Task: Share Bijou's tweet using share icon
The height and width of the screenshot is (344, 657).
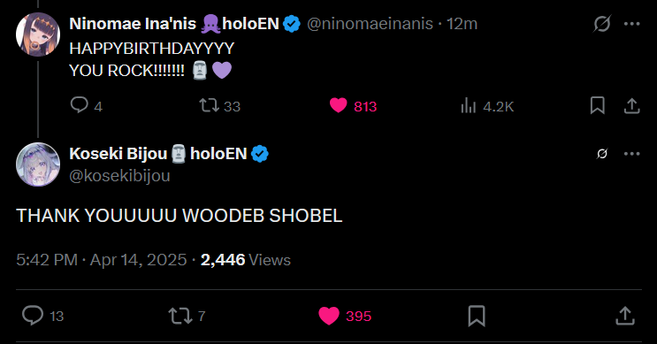Action: pyautogui.click(x=625, y=316)
